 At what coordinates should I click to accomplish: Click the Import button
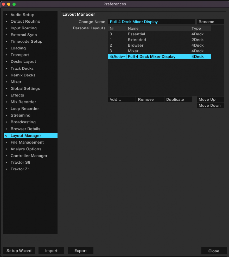pos(51,251)
